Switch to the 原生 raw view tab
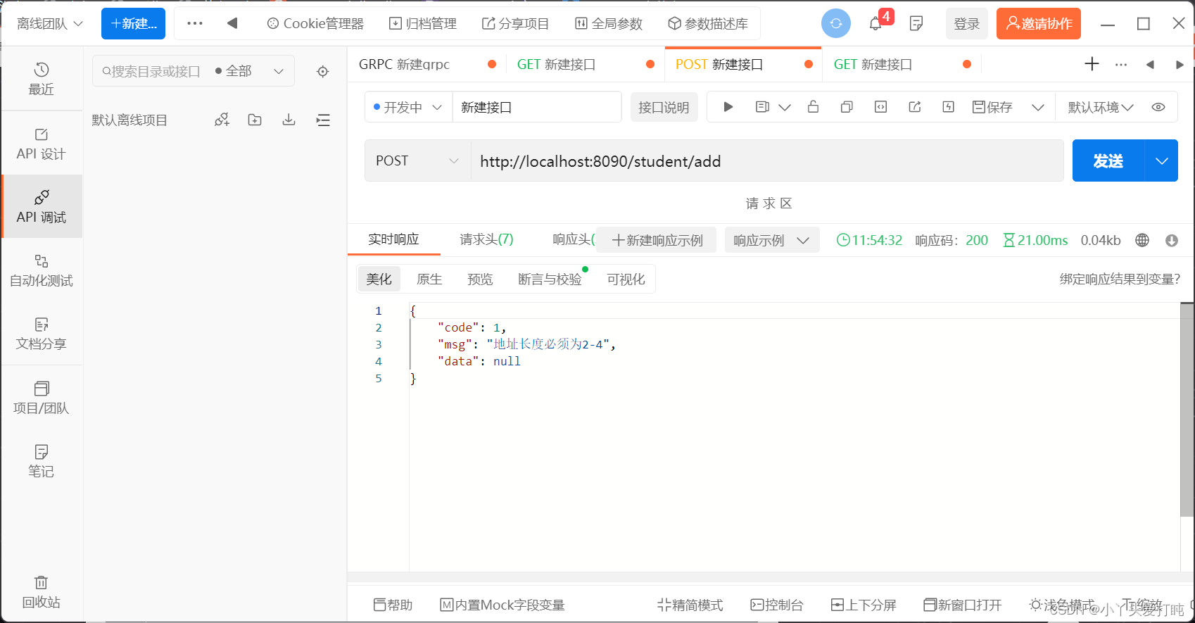This screenshot has height=623, width=1195. pyautogui.click(x=429, y=279)
